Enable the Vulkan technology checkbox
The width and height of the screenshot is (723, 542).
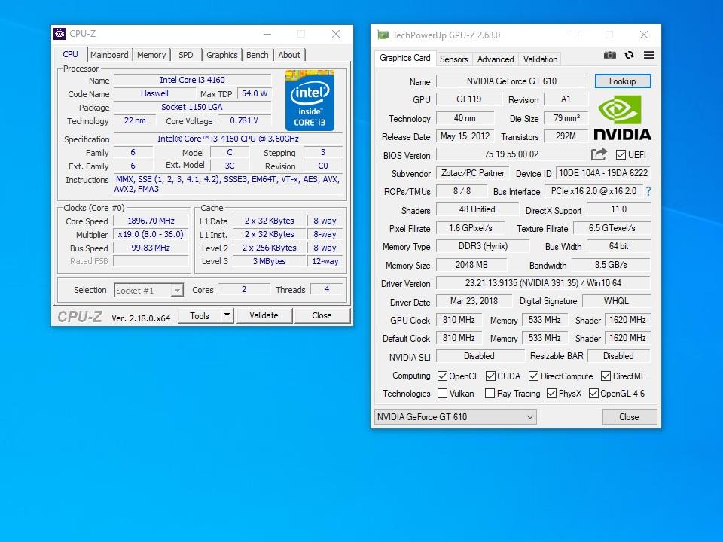pyautogui.click(x=443, y=394)
